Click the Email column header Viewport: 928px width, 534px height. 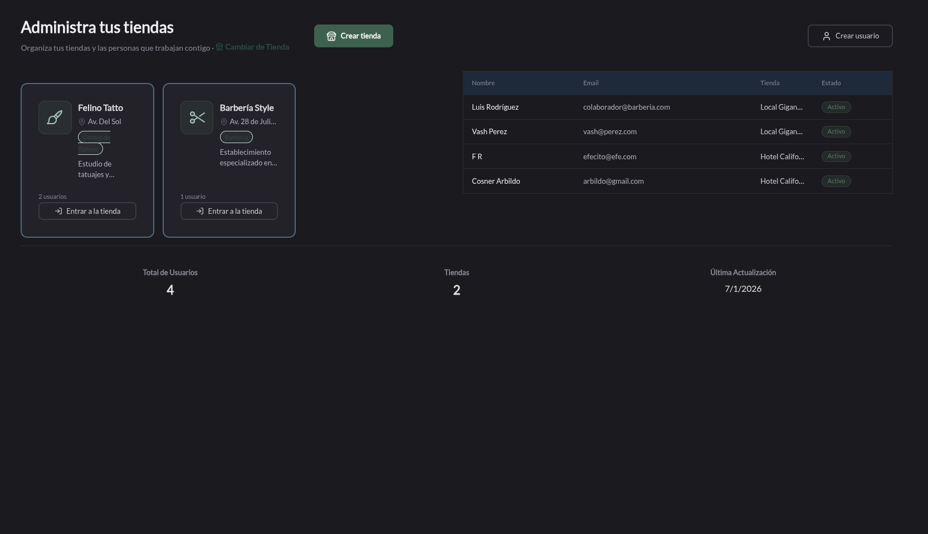590,83
